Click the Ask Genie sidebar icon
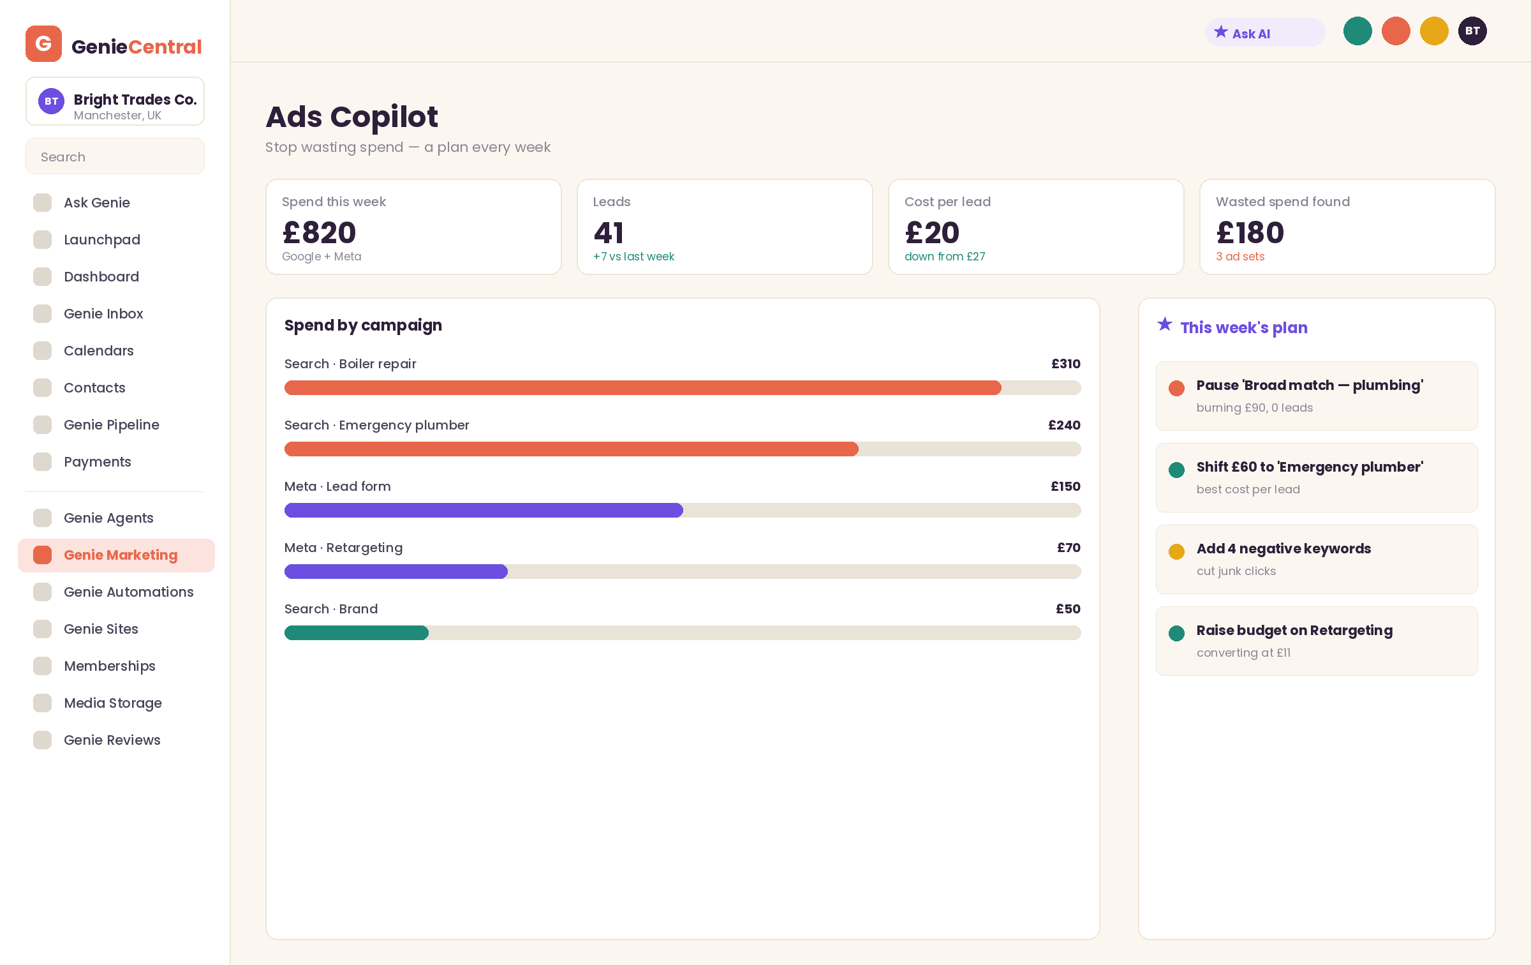Viewport: 1531px width, 965px height. tap(43, 203)
